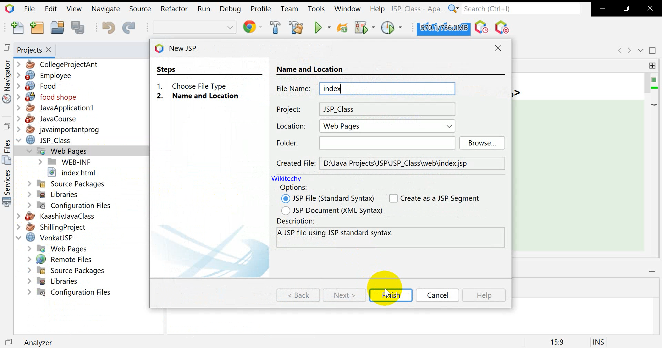Click the New File toolbar icon
Image resolution: width=662 pixels, height=349 pixels.
coord(17,28)
